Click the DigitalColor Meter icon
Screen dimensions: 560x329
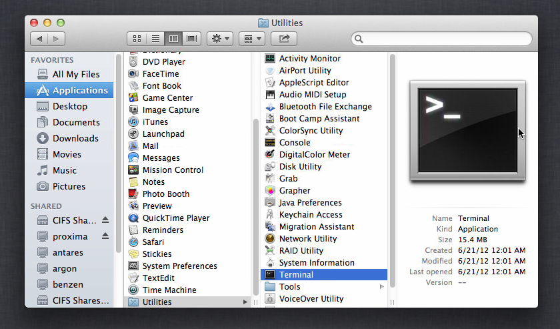click(x=270, y=154)
